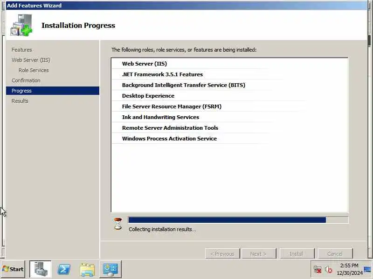Viewport: 373px width, 279px height.
Task: Open Server Manager from the taskbar
Action: pos(40,269)
